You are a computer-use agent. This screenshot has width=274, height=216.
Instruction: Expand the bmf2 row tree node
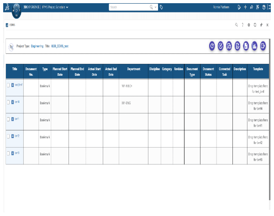pyautogui.click(x=12, y=136)
